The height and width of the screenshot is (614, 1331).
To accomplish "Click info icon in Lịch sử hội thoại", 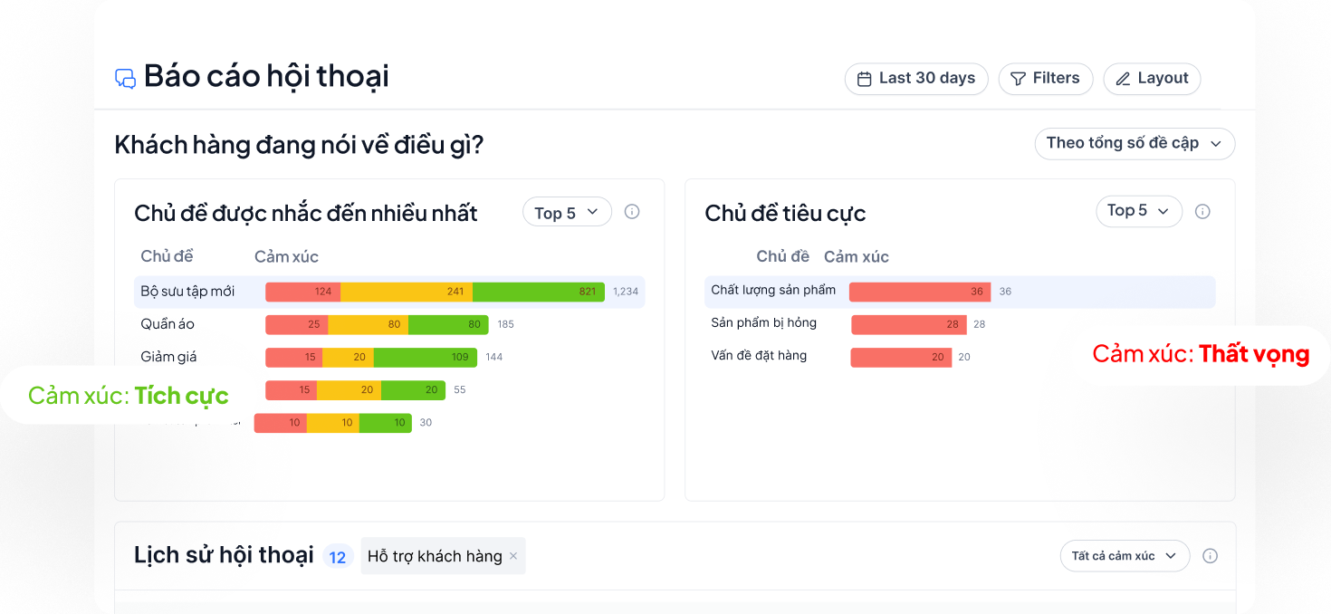I will click(x=1210, y=556).
